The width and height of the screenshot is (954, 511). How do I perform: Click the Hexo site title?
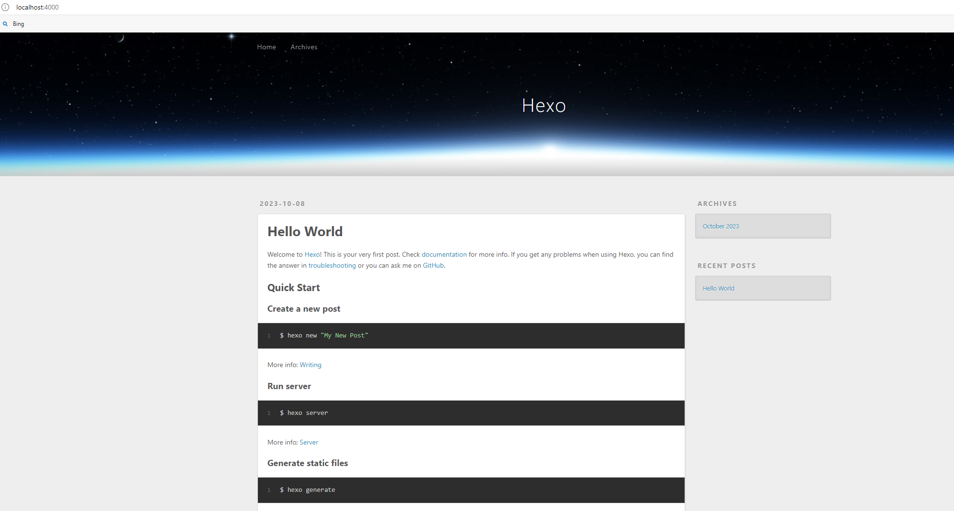(x=544, y=106)
